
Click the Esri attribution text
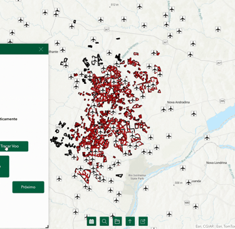pyautogui.click(x=215, y=226)
